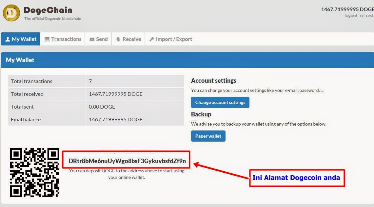Screen dimensions: 374x207
Task: Select the DRtr8bMe6nuUyWgo8bsF3GykuvbsfdZf9n address text
Action: pos(127,161)
